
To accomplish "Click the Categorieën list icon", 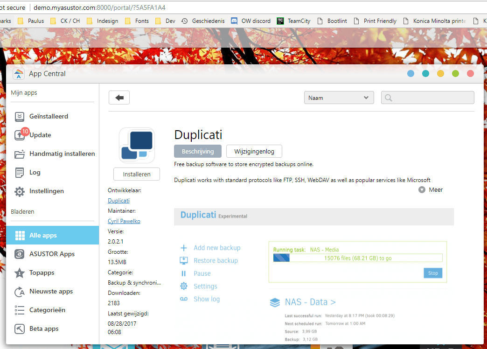I will pos(19,310).
